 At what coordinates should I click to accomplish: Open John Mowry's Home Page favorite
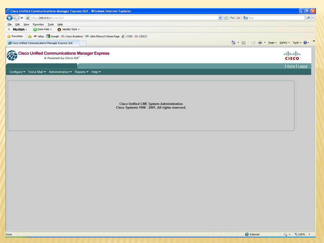point(103,36)
